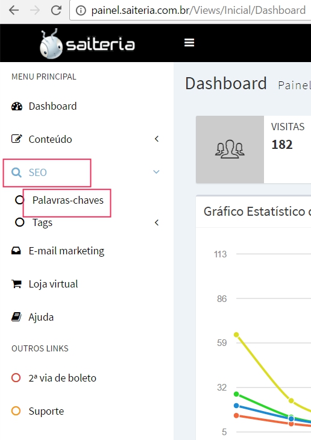
Task: Click the hamburger menu toggle icon
Action: 189,43
